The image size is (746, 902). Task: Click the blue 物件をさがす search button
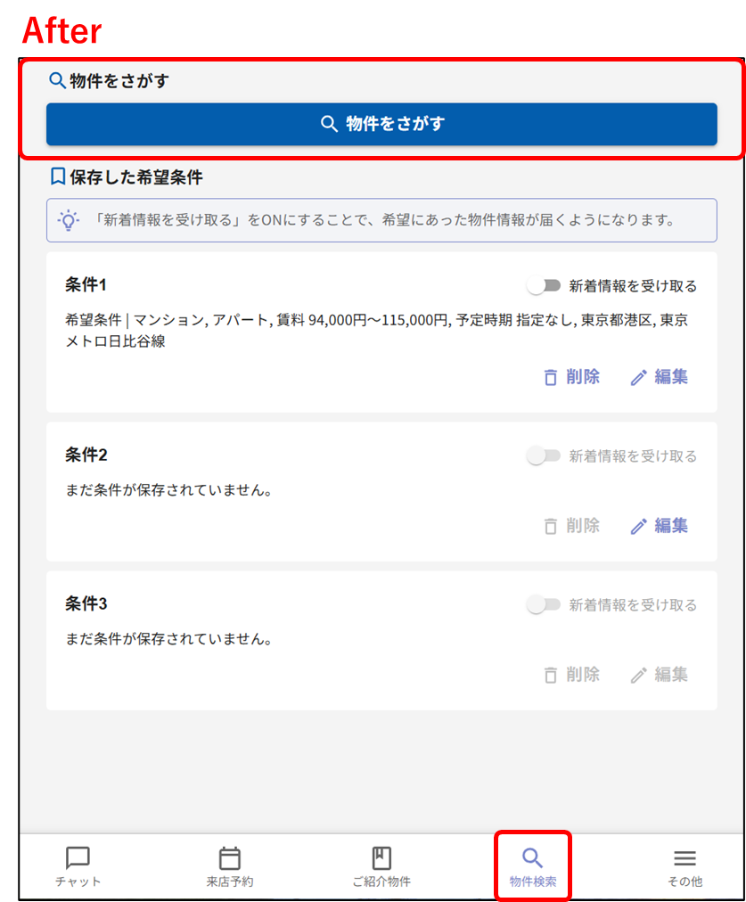(381, 124)
